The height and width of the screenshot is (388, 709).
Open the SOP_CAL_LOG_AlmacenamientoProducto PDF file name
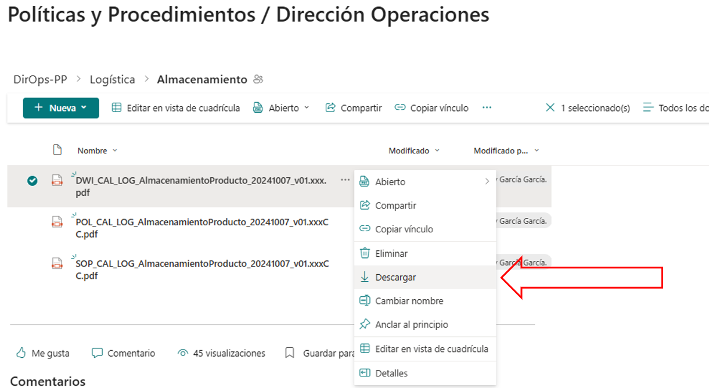click(x=202, y=264)
